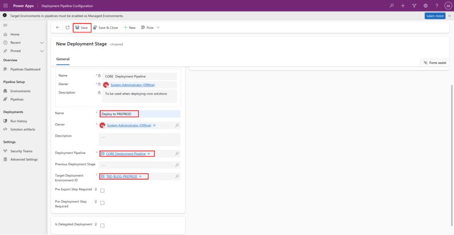Click the stage Name input field
The width and height of the screenshot is (454, 235).
(x=139, y=114)
